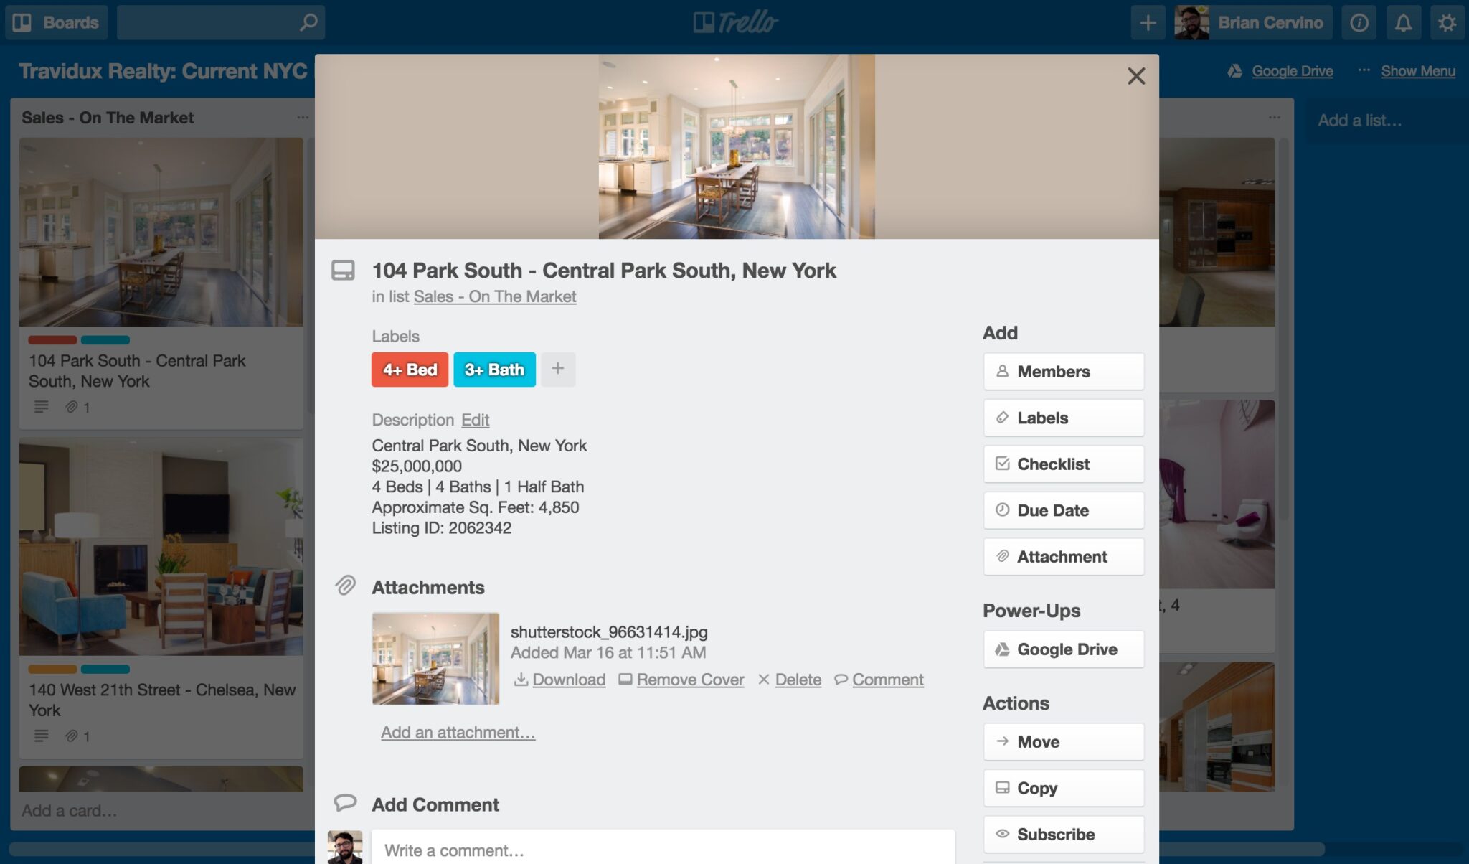Select the Sales - On The Market list tab

(494, 297)
